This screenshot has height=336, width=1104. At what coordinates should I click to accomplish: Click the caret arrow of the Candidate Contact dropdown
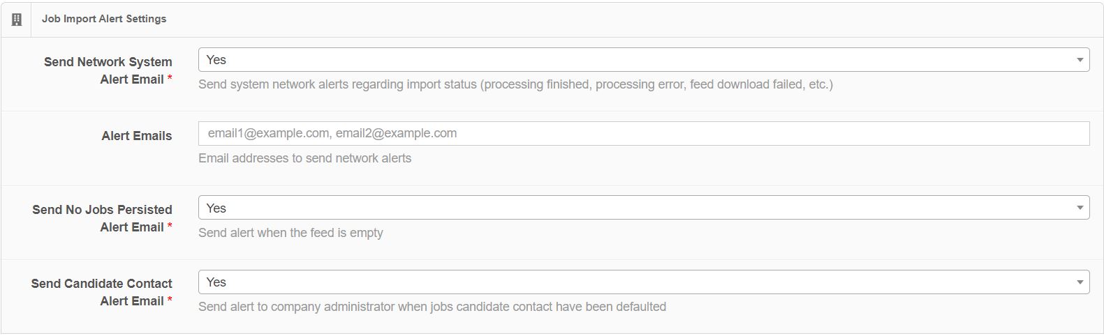(x=1080, y=282)
